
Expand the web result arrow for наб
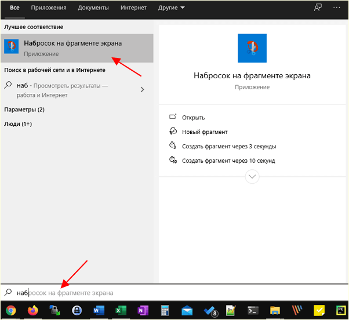coord(142,90)
